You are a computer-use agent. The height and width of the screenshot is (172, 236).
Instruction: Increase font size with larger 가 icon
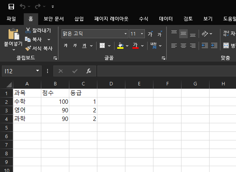150,34
